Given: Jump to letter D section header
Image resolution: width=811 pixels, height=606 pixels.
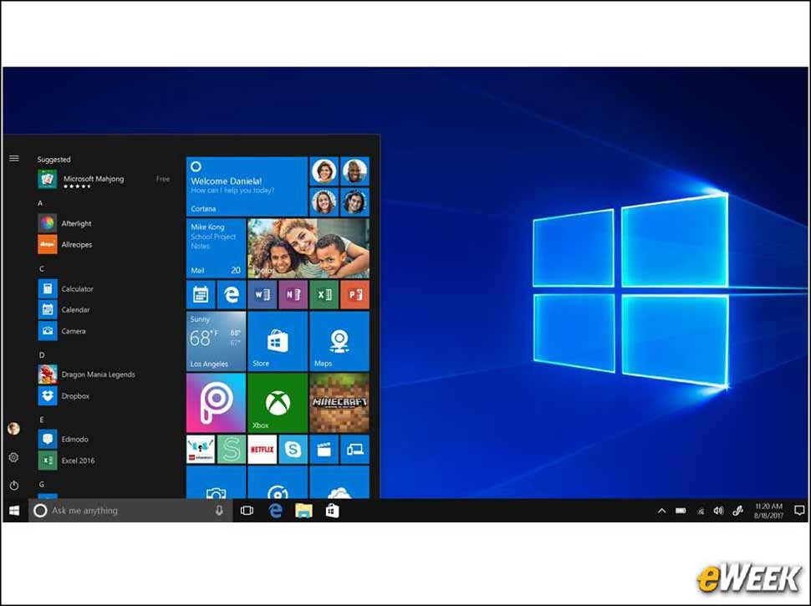Looking at the screenshot, I should point(42,354).
